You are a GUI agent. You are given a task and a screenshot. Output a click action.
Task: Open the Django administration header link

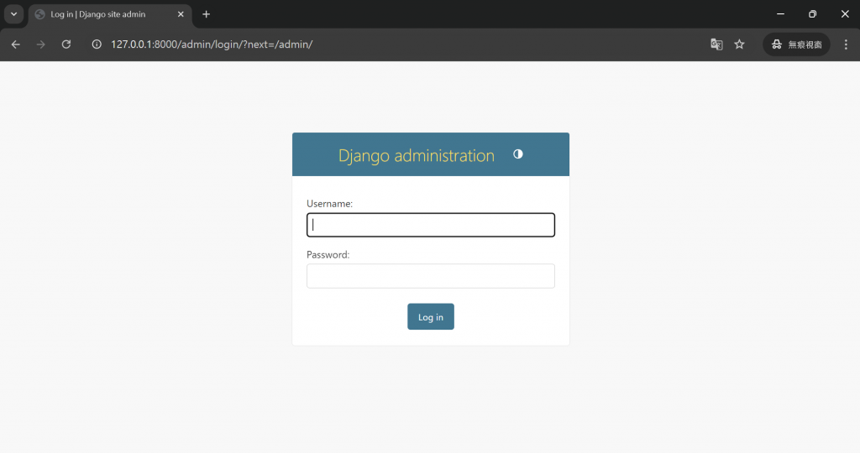(x=417, y=155)
